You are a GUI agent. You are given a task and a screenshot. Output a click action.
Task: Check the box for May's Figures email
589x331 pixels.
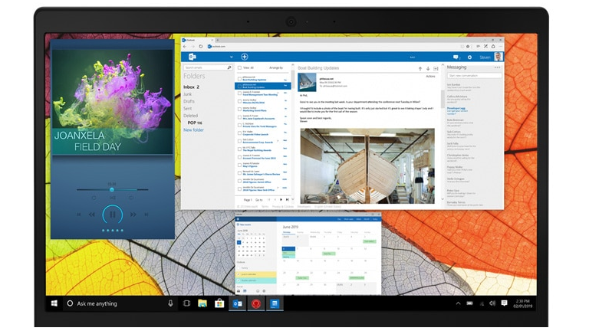(239, 165)
